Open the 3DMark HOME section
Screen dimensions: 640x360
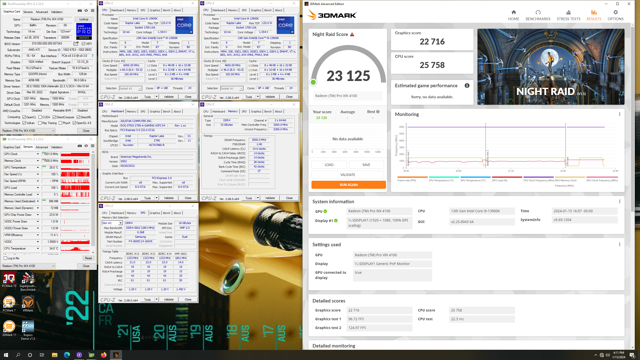tap(513, 15)
